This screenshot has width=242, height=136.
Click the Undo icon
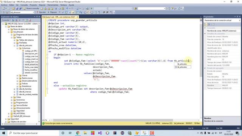(67, 8)
